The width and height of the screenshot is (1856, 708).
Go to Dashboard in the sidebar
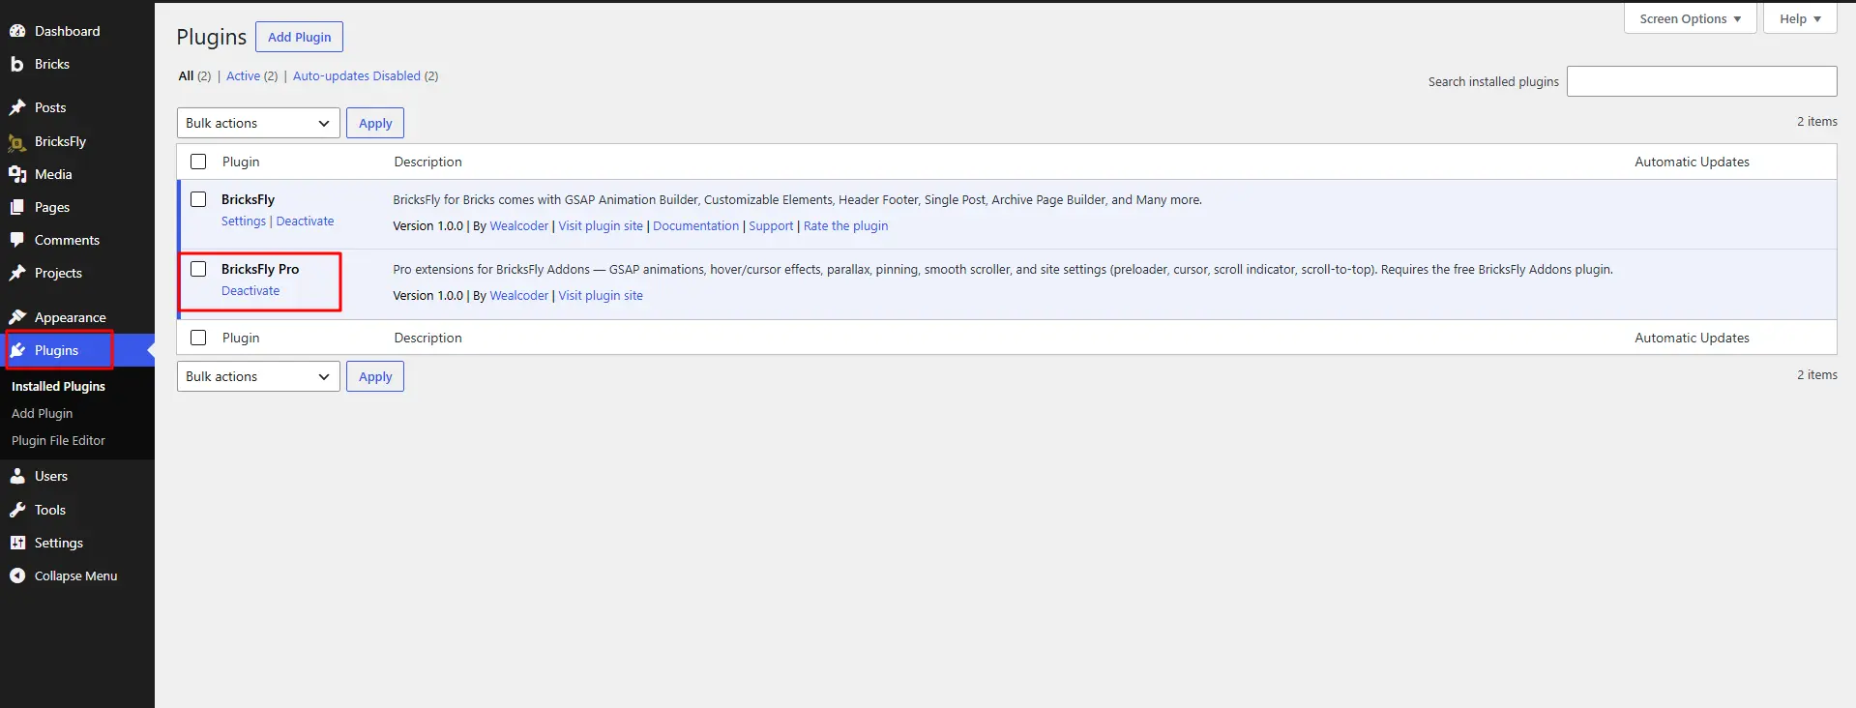point(67,31)
